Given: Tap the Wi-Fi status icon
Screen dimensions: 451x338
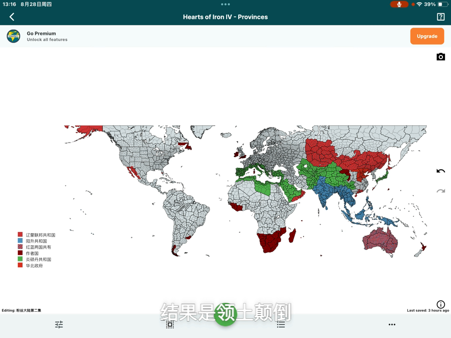Looking at the screenshot, I should pos(419,4).
